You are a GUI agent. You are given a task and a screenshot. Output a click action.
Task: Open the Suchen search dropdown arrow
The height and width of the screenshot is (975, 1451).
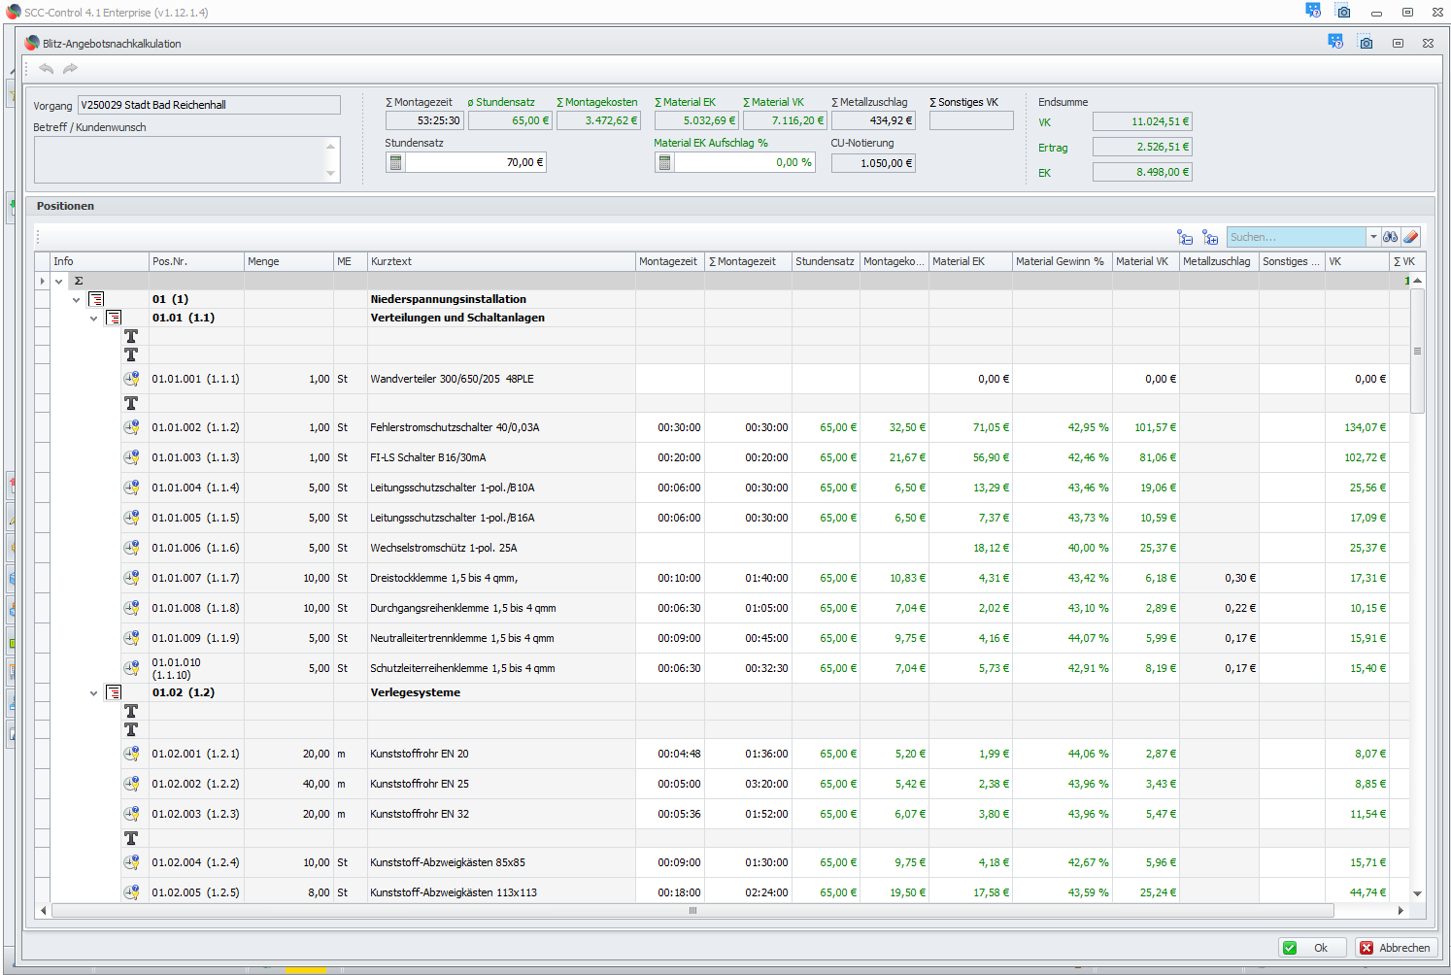[x=1373, y=237]
